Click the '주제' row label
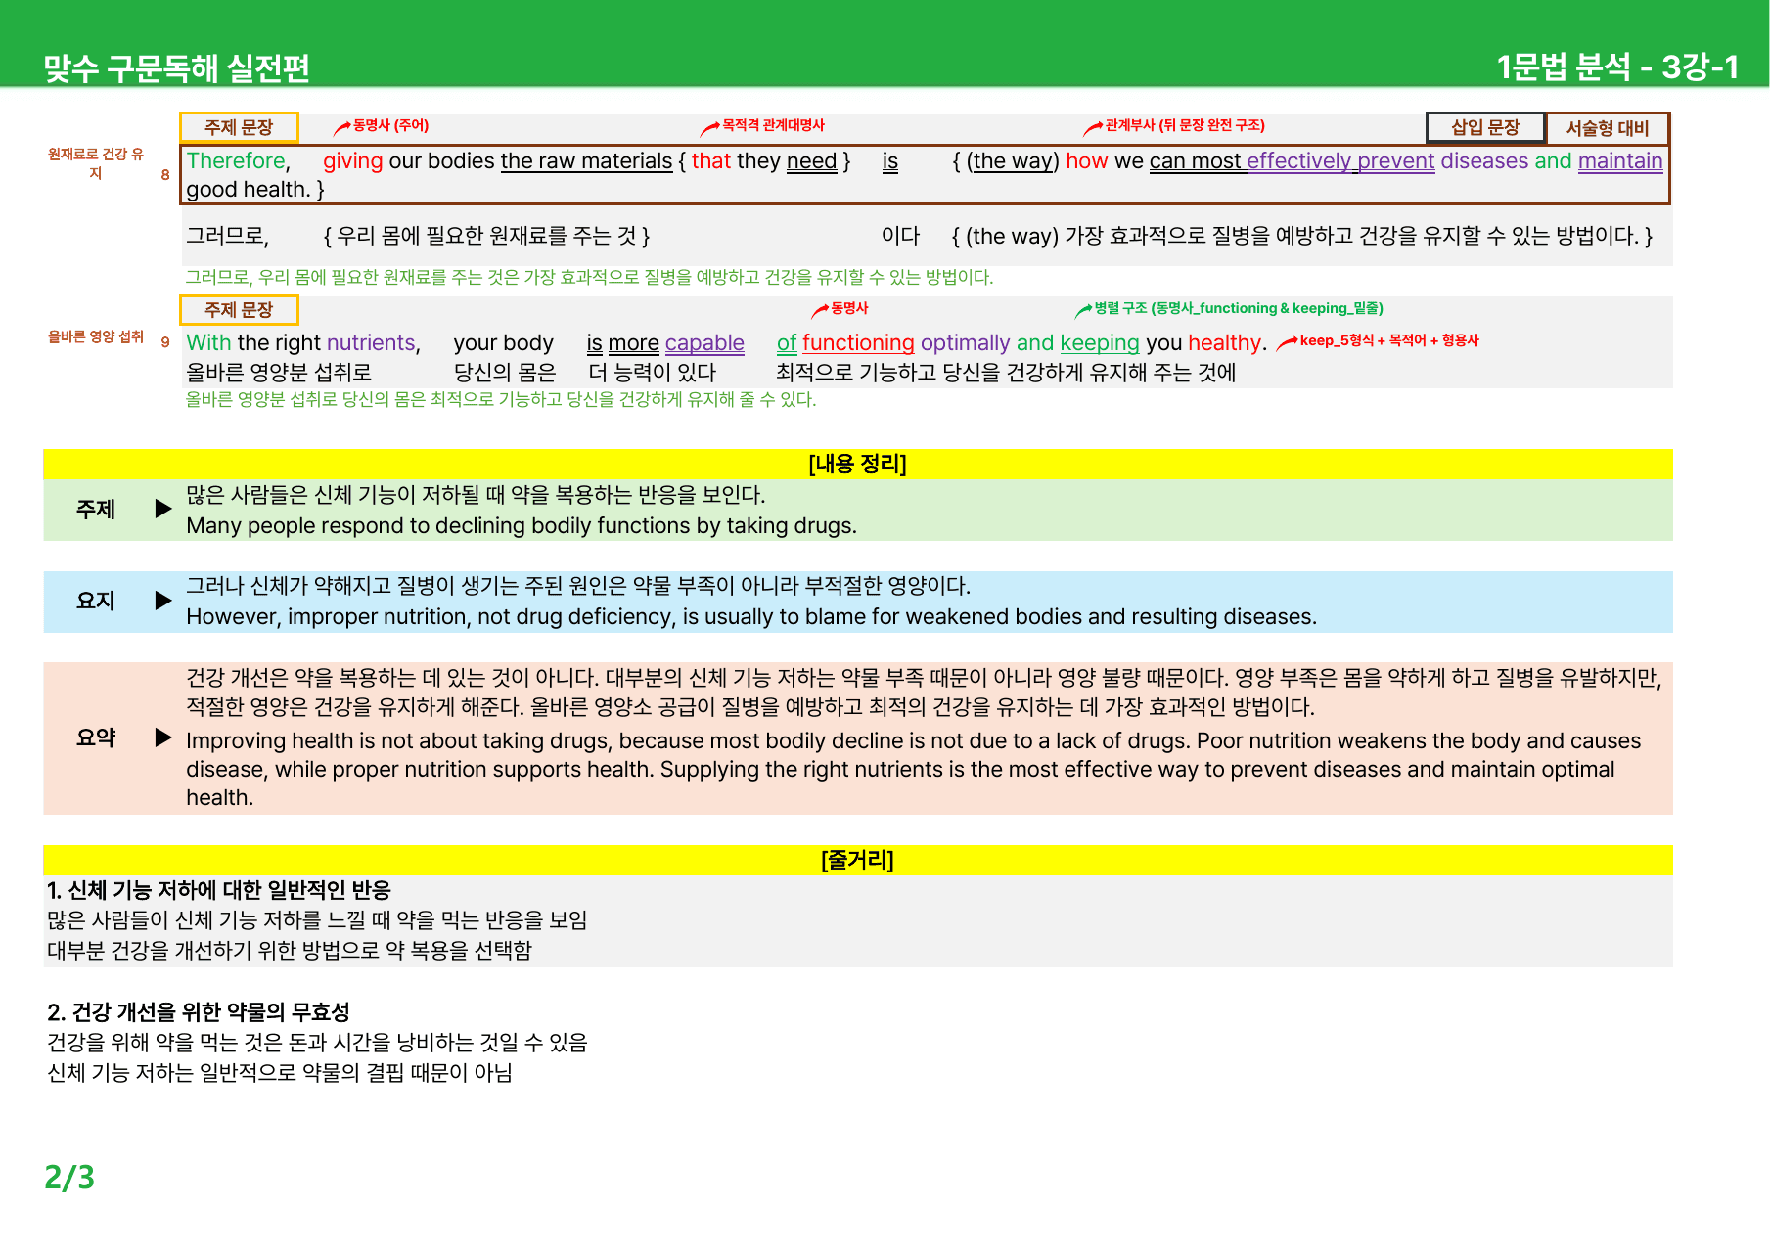The width and height of the screenshot is (1770, 1251). [96, 509]
